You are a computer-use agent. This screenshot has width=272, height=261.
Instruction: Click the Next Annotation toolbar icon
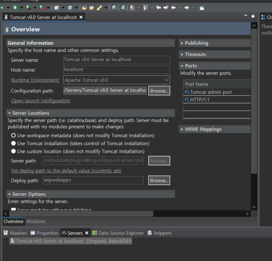[132, 8]
